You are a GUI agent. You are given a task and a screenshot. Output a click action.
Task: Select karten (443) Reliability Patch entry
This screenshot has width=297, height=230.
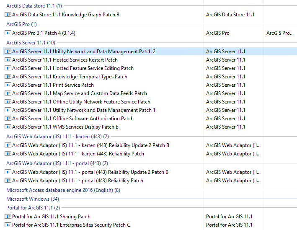coord(78,153)
